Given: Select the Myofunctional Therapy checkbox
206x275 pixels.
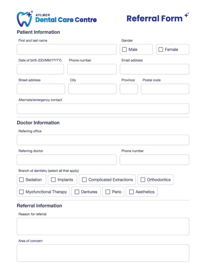Looking at the screenshot, I should coord(21,192).
